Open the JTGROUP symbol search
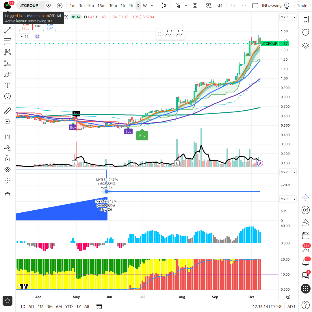This screenshot has height=312, width=312. (29, 5)
